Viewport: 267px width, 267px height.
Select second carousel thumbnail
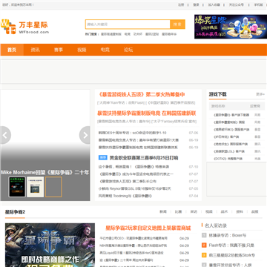coord(36,187)
